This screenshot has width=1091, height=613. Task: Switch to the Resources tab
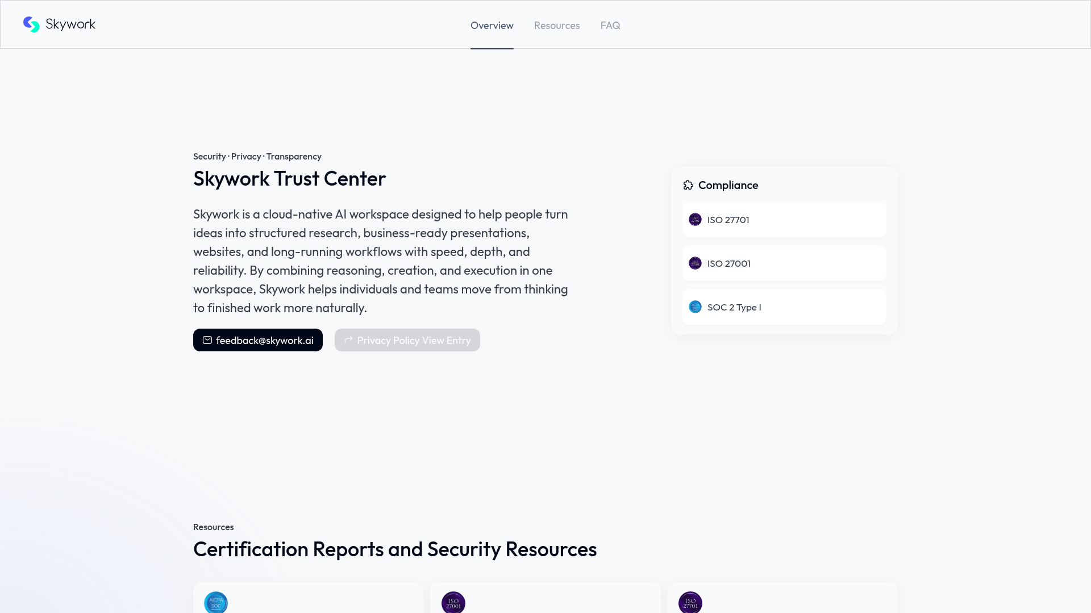(x=557, y=26)
